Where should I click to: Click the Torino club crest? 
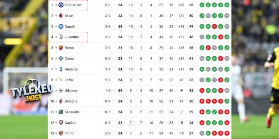[61, 133]
